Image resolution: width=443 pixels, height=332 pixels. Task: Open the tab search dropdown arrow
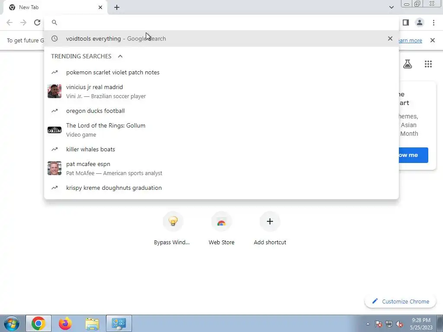[x=391, y=7]
